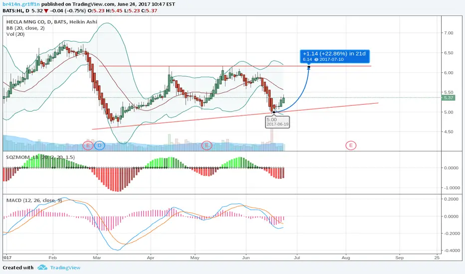
Task: Click the Feb label on the time axis
Action: coord(52,258)
